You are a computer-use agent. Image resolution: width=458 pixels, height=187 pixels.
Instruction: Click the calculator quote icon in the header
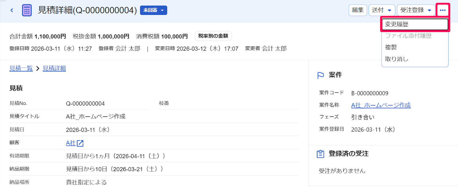(x=27, y=10)
